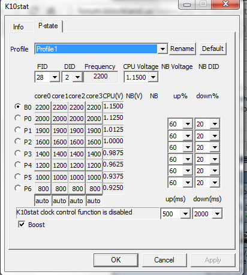Select the P4 state radio button
The image size is (247, 275).
point(18,165)
